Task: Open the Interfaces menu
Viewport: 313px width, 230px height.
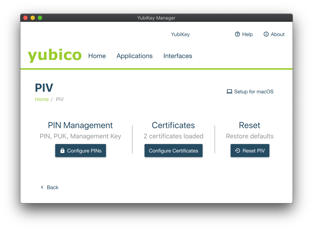Action: click(x=178, y=56)
